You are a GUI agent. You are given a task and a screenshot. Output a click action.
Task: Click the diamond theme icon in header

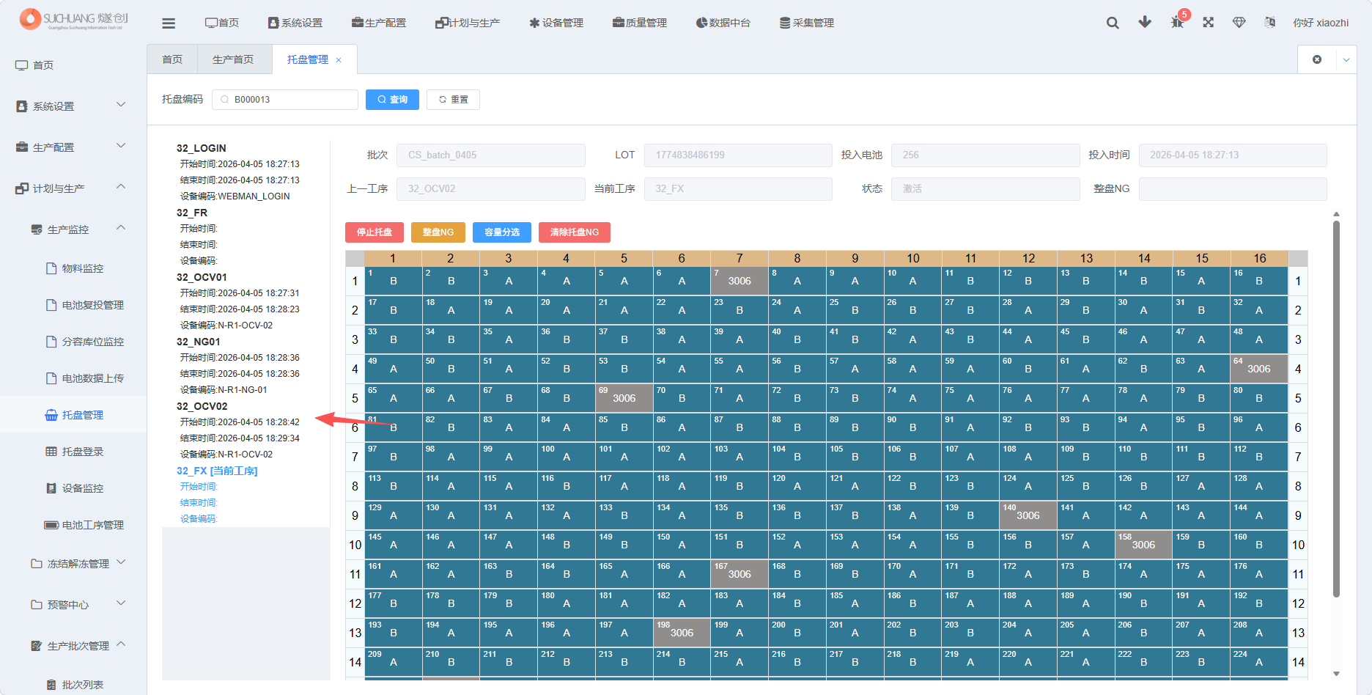pos(1239,22)
